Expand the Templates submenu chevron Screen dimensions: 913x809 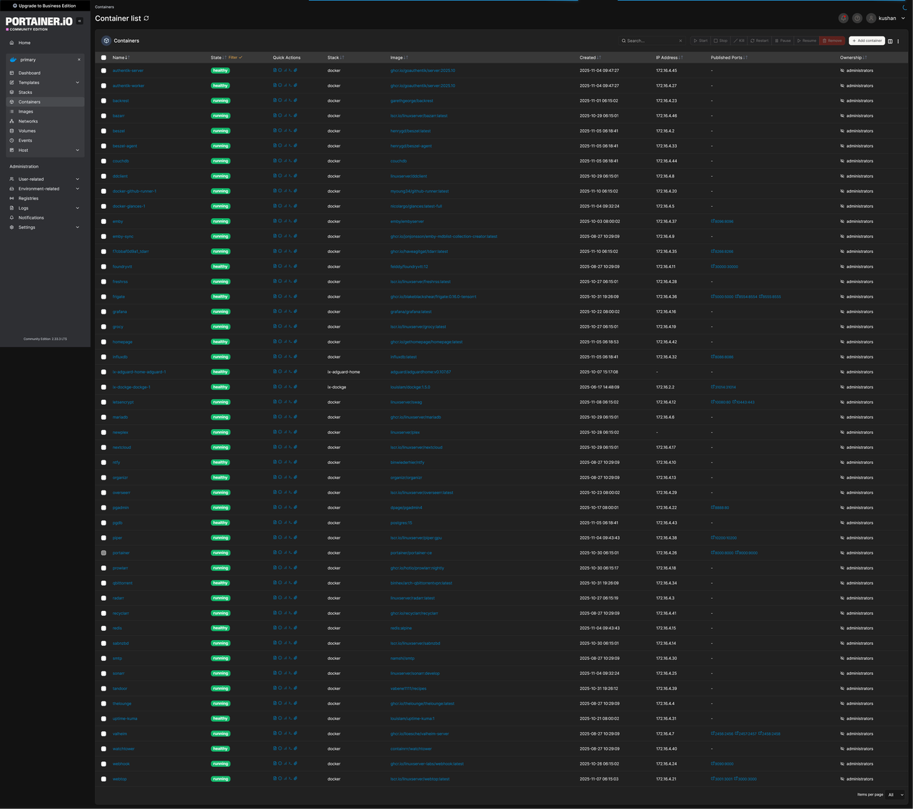(78, 83)
